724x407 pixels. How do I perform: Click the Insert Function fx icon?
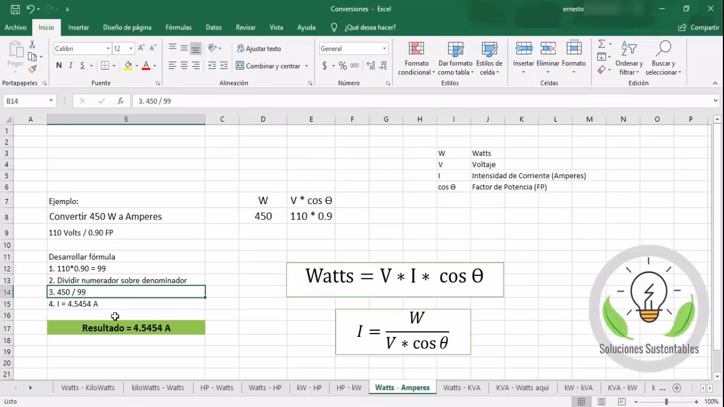[x=120, y=101]
